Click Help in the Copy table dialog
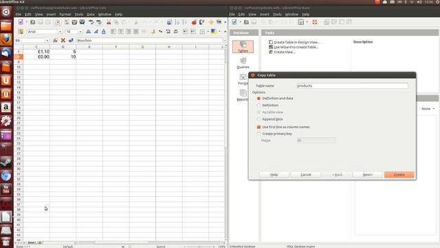 click(x=274, y=174)
